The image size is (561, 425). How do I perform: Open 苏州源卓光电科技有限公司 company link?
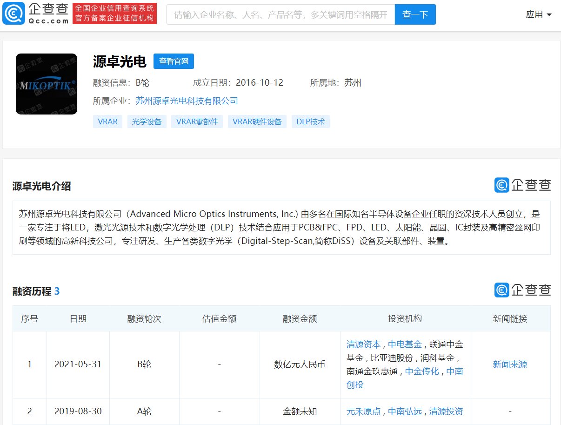click(187, 101)
